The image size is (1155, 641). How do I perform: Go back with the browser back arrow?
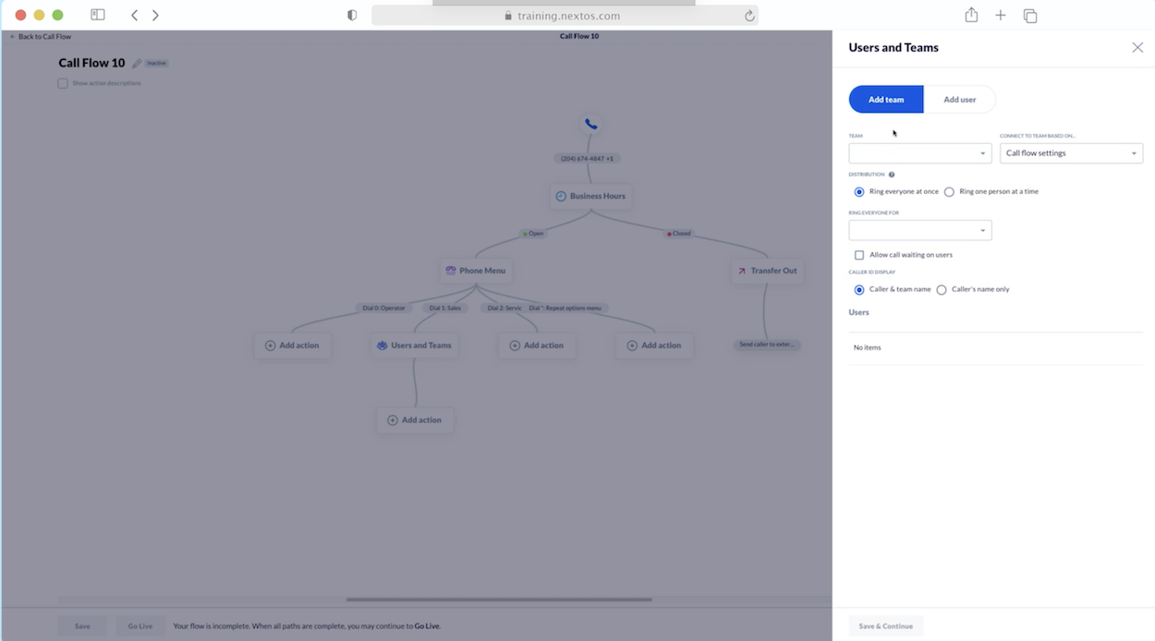pyautogui.click(x=135, y=15)
